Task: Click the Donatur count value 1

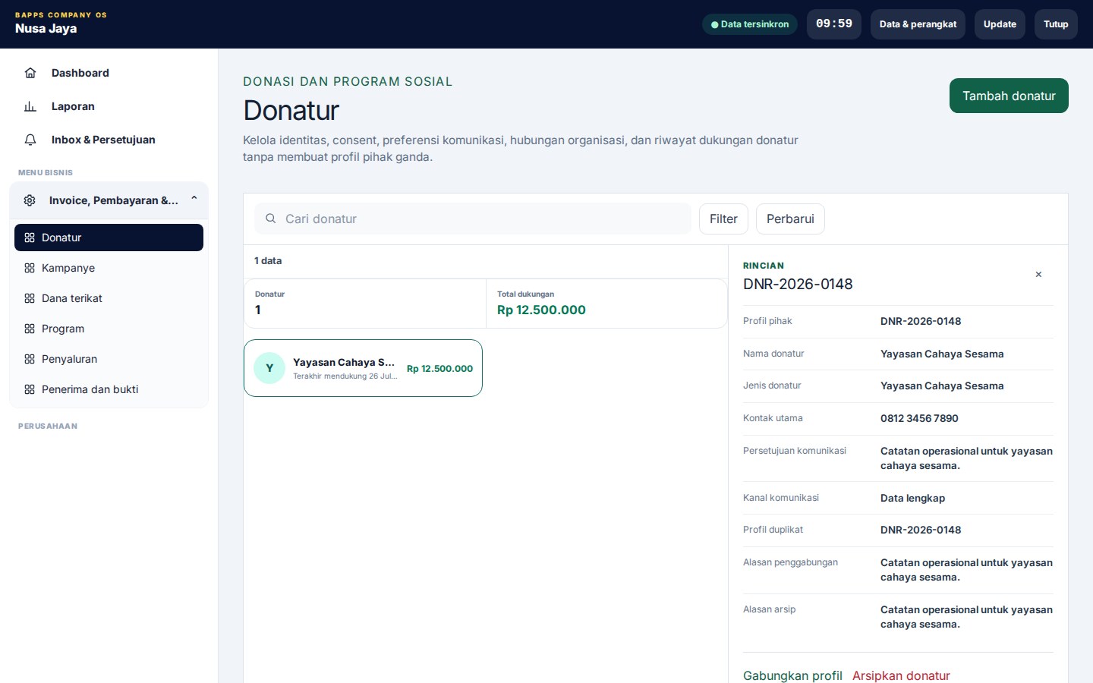Action: [258, 310]
